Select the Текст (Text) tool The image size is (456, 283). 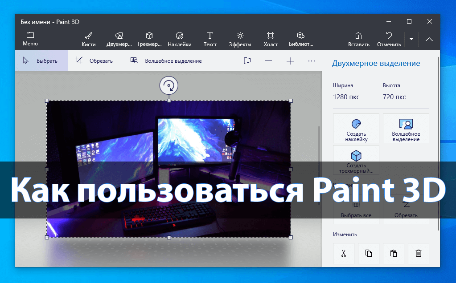coord(210,39)
